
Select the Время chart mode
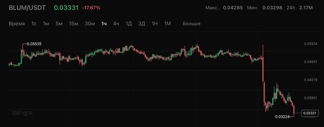[x=17, y=24]
